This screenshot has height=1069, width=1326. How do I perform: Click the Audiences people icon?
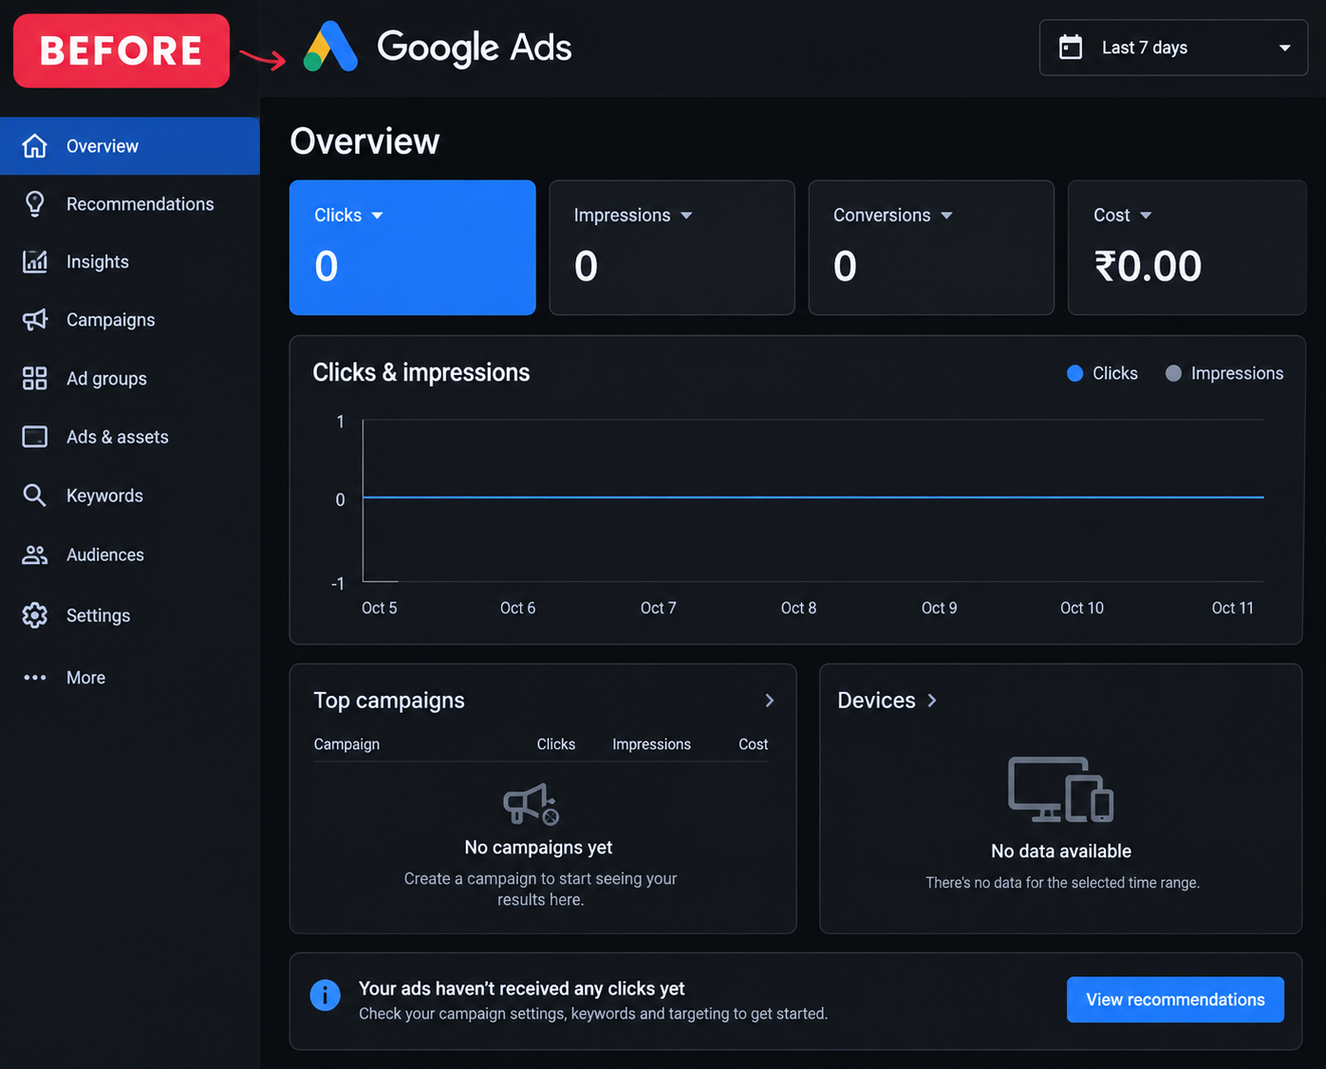[x=35, y=554]
